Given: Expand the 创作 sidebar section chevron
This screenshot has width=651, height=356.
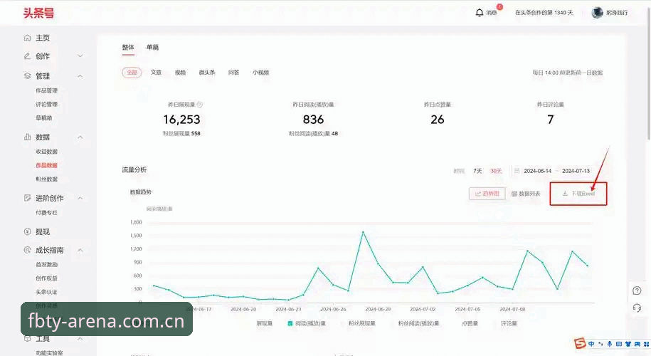Looking at the screenshot, I should pyautogui.click(x=80, y=56).
